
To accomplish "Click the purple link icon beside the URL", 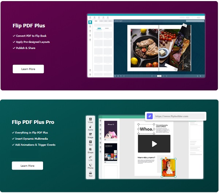I will coord(150,116).
